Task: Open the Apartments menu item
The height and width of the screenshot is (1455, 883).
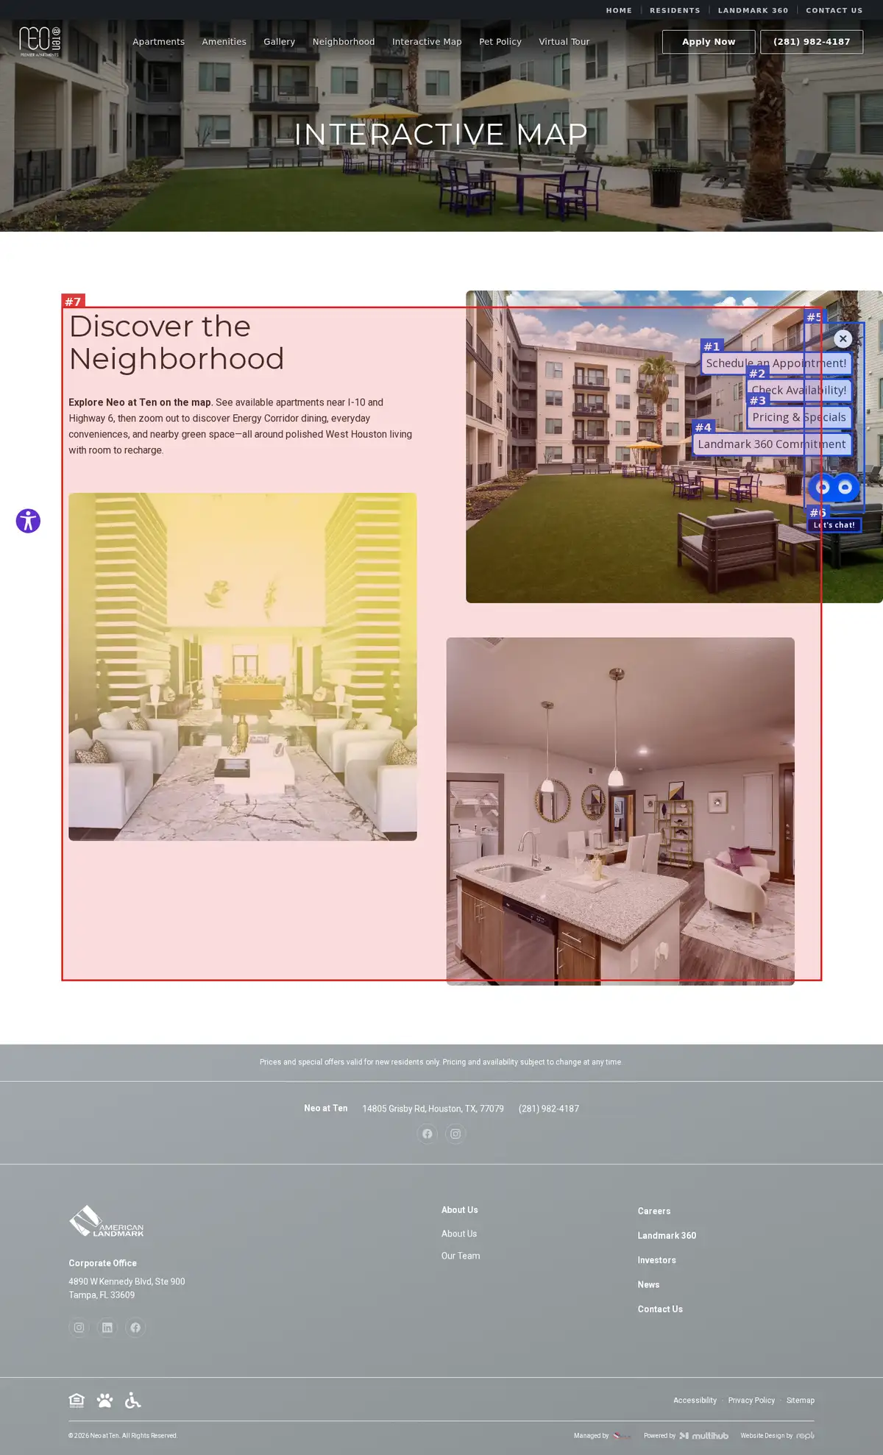Action: pos(158,42)
